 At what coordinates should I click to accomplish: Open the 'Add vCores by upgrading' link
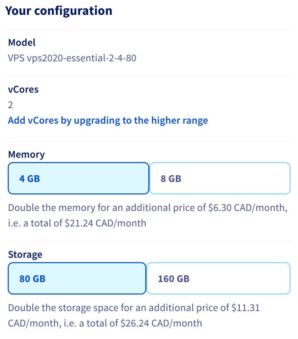[108, 120]
